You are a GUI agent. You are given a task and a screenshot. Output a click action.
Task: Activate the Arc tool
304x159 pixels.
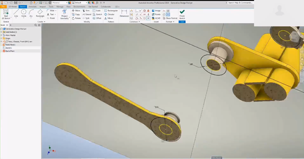click(x=31, y=13)
